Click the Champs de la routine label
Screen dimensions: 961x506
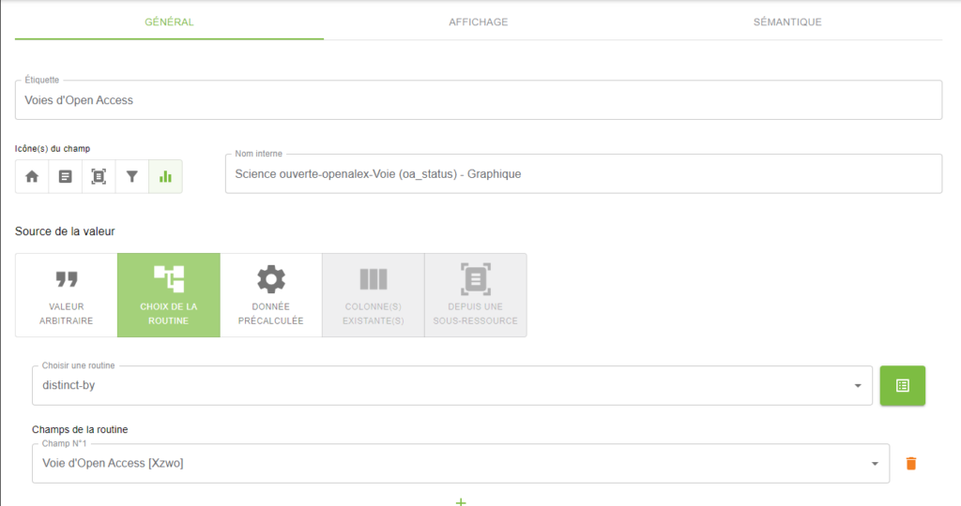80,429
